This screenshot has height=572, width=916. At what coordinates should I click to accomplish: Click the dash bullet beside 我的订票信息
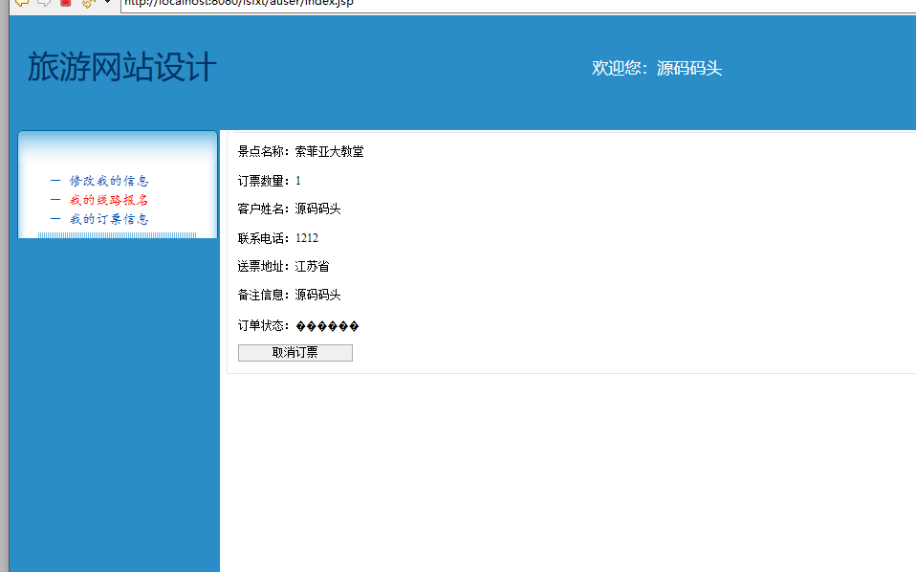[x=55, y=218]
